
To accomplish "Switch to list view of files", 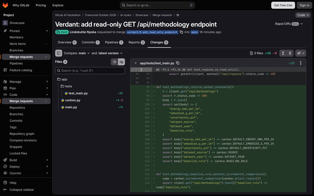I will (x=115, y=62).
